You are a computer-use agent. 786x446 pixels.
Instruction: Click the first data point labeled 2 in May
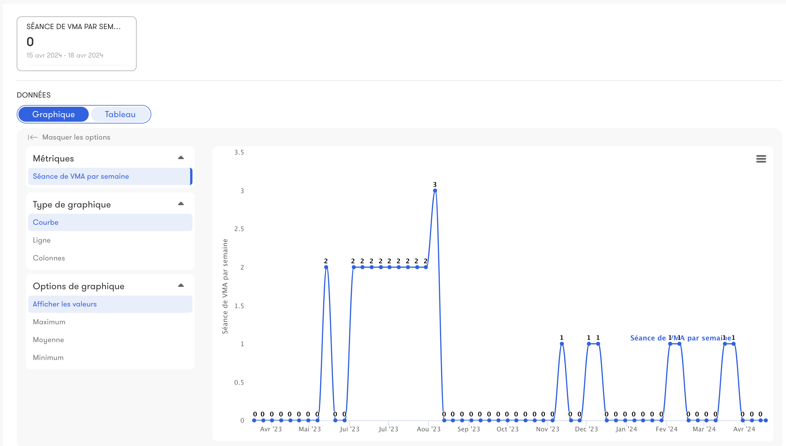(326, 267)
